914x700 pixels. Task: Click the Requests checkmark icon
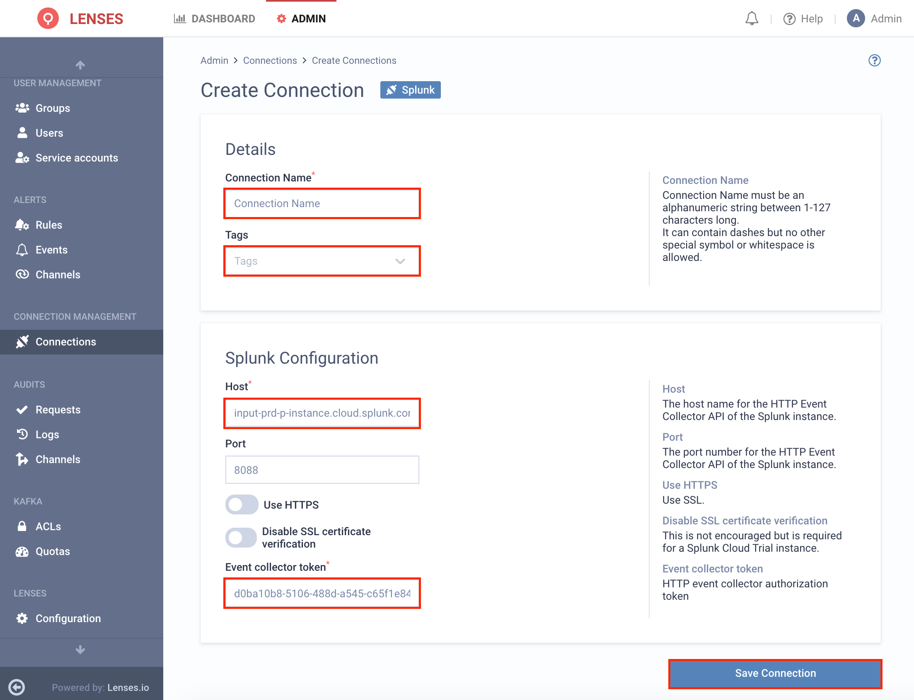pyautogui.click(x=22, y=410)
